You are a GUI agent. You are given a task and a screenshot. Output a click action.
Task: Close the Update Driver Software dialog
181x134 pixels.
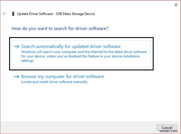[x=176, y=5]
